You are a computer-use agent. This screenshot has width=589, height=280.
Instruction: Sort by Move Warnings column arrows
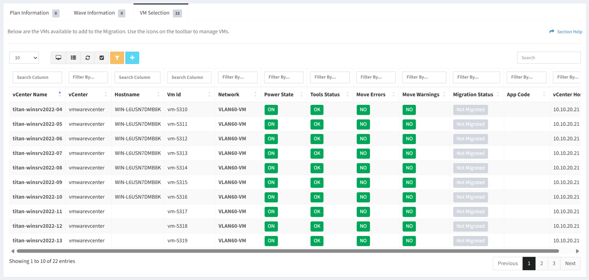tap(444, 94)
